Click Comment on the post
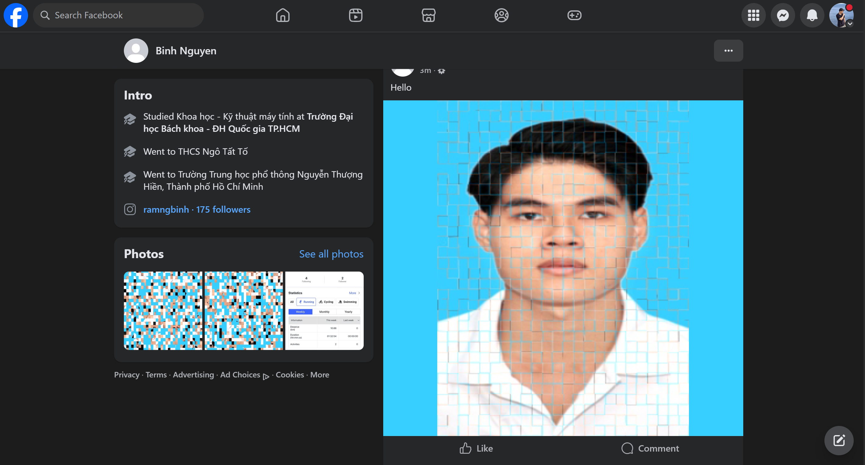 (650, 448)
